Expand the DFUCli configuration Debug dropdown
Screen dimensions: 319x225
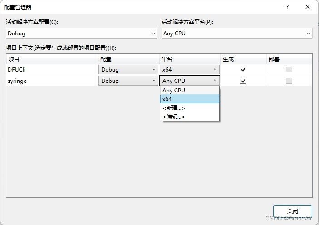128,70
